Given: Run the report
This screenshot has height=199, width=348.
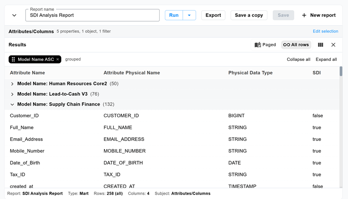Looking at the screenshot, I should 174,15.
